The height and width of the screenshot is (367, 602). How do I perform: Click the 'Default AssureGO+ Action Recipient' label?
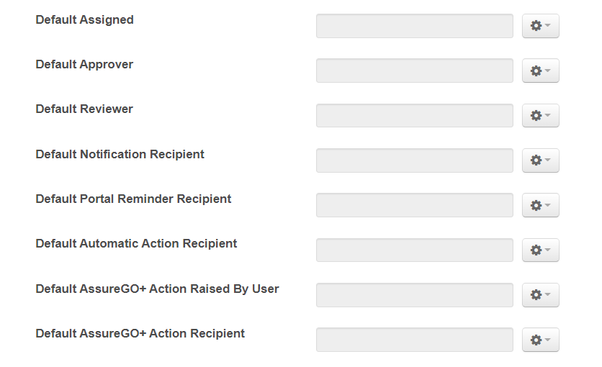(x=140, y=334)
